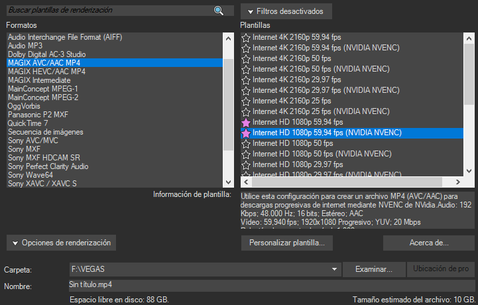
Task: Select Secuencia de imágenes format
Action: tap(115, 132)
